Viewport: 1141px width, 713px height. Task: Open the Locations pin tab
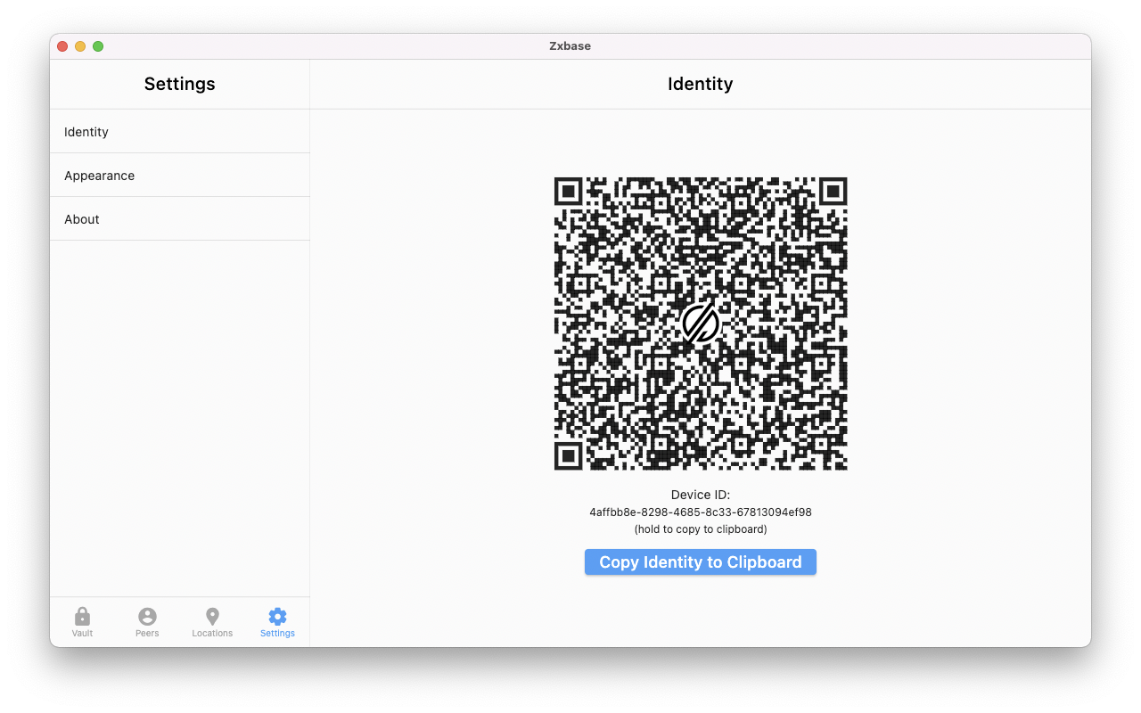(212, 622)
